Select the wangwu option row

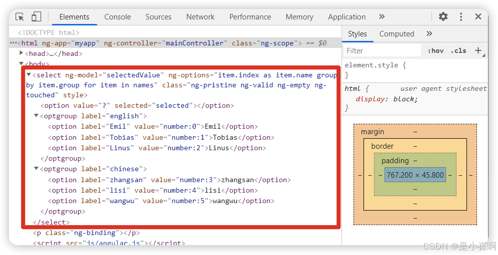161,201
